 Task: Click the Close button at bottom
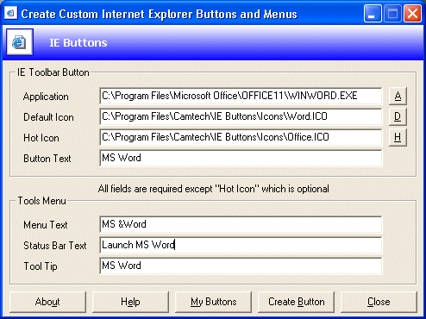pyautogui.click(x=379, y=302)
